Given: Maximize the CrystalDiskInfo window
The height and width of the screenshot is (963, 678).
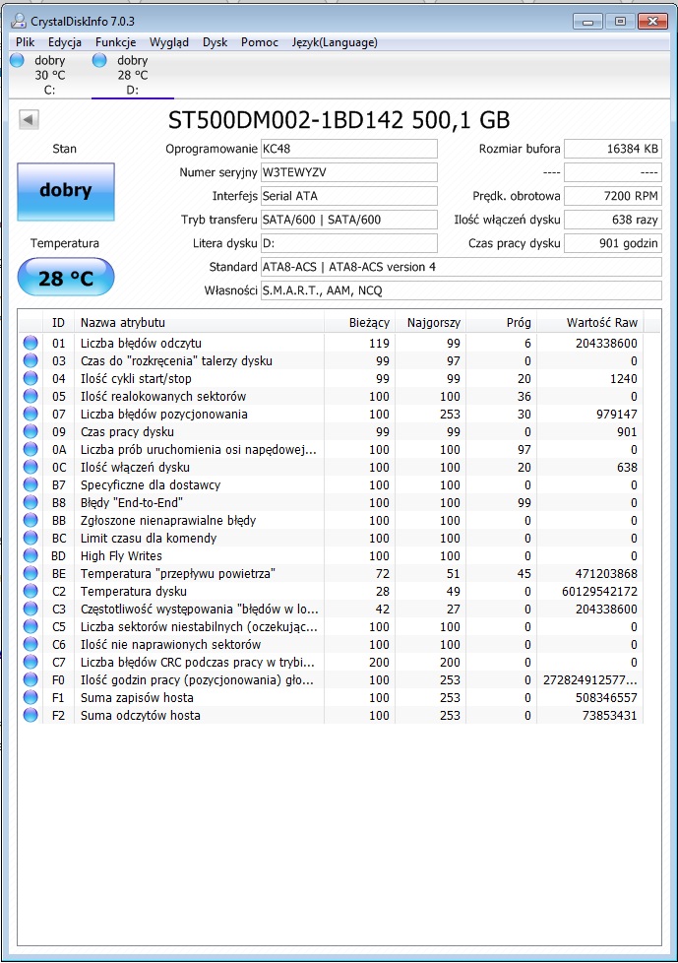Looking at the screenshot, I should (x=620, y=22).
